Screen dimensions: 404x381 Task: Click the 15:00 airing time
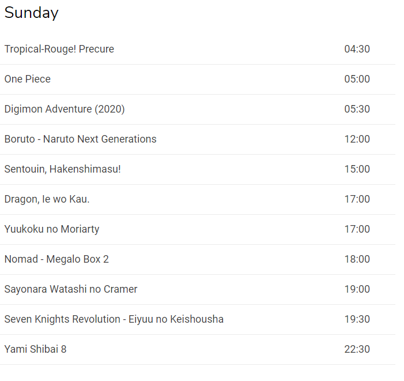357,169
